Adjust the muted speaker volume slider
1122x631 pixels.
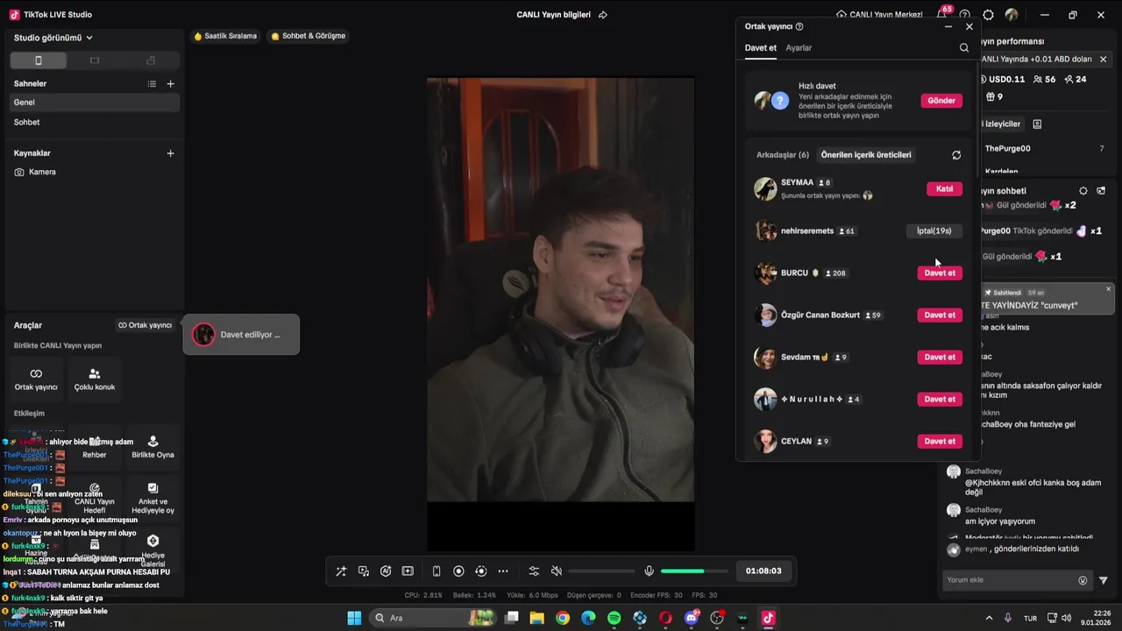[x=601, y=571]
